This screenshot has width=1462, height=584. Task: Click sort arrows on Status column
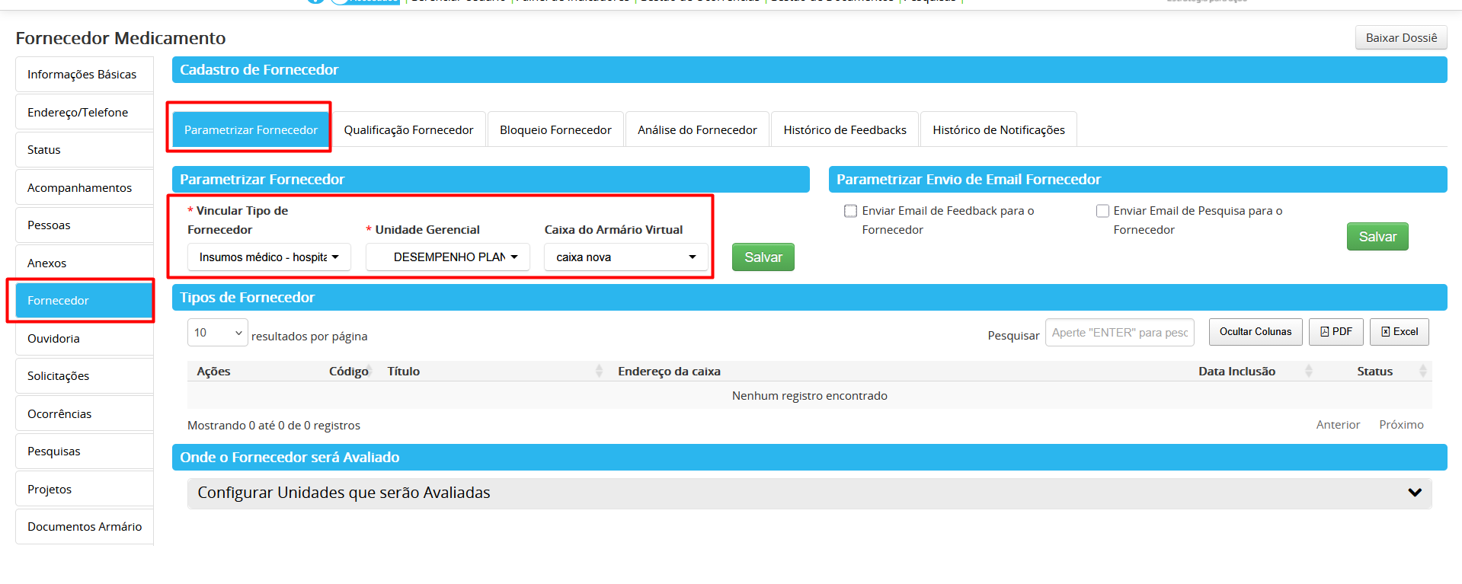(1422, 371)
